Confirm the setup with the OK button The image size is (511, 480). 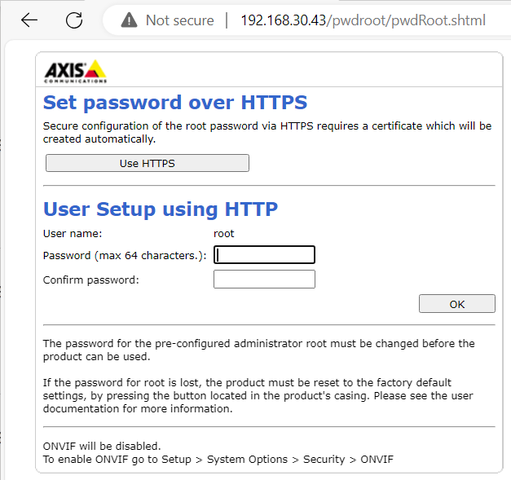[x=456, y=304]
